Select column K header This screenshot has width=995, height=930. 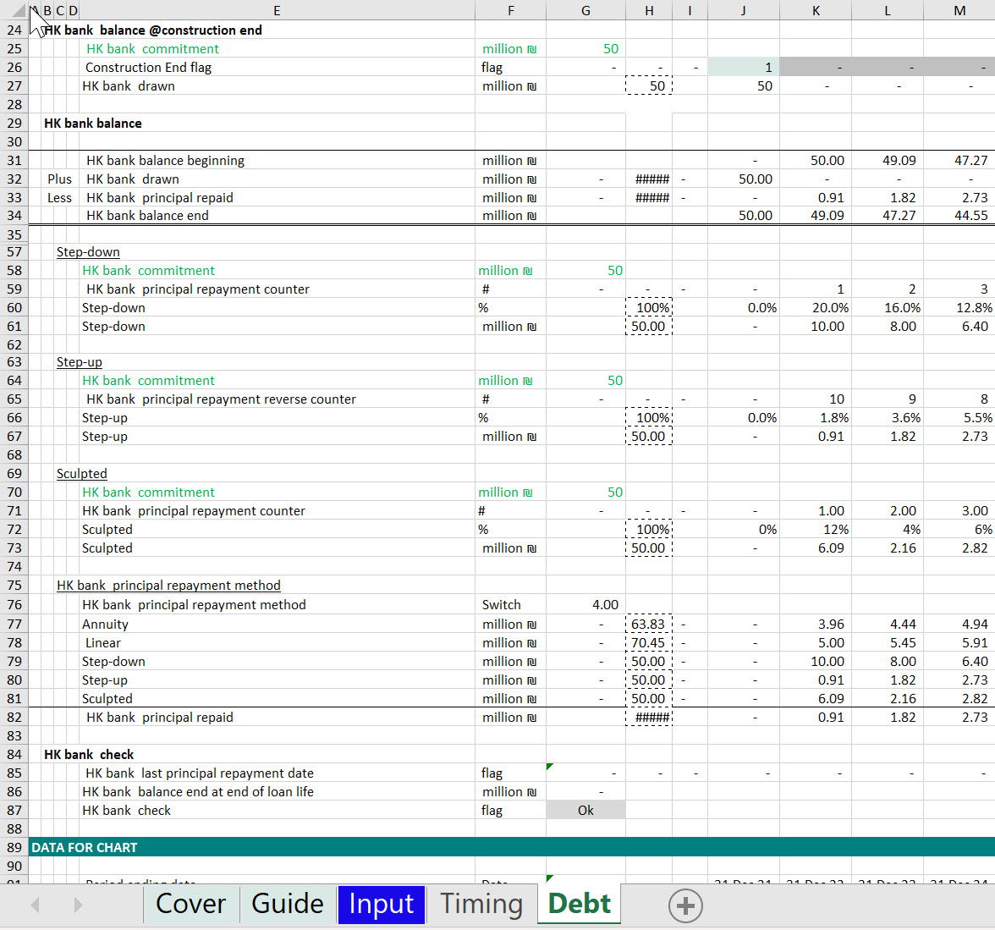point(816,10)
